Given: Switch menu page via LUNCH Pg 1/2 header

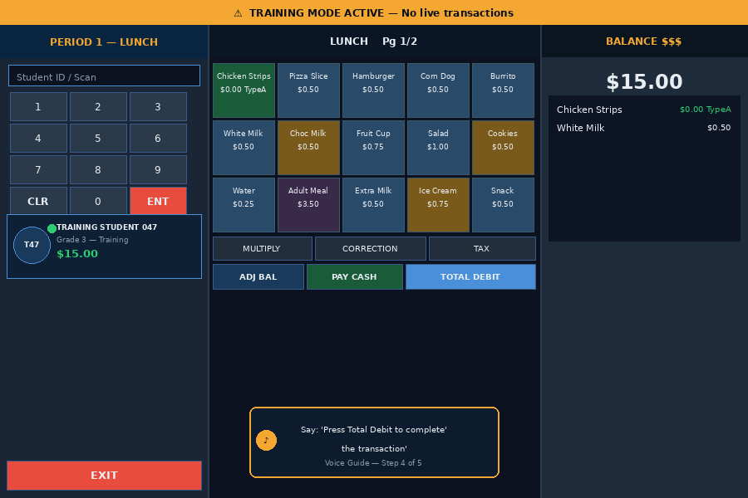Looking at the screenshot, I should click(x=374, y=41).
